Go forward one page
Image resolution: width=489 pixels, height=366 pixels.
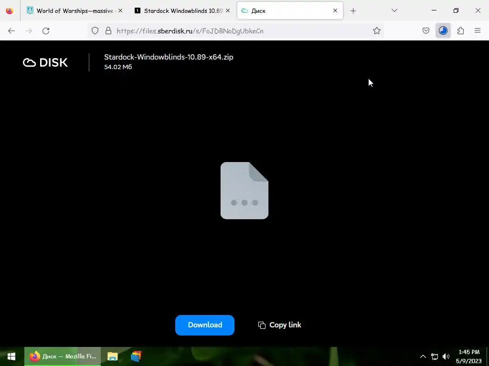(x=29, y=31)
